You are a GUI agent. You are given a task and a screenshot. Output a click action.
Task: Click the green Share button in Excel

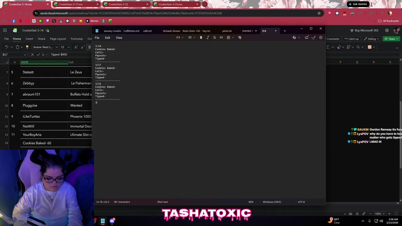coord(392,39)
